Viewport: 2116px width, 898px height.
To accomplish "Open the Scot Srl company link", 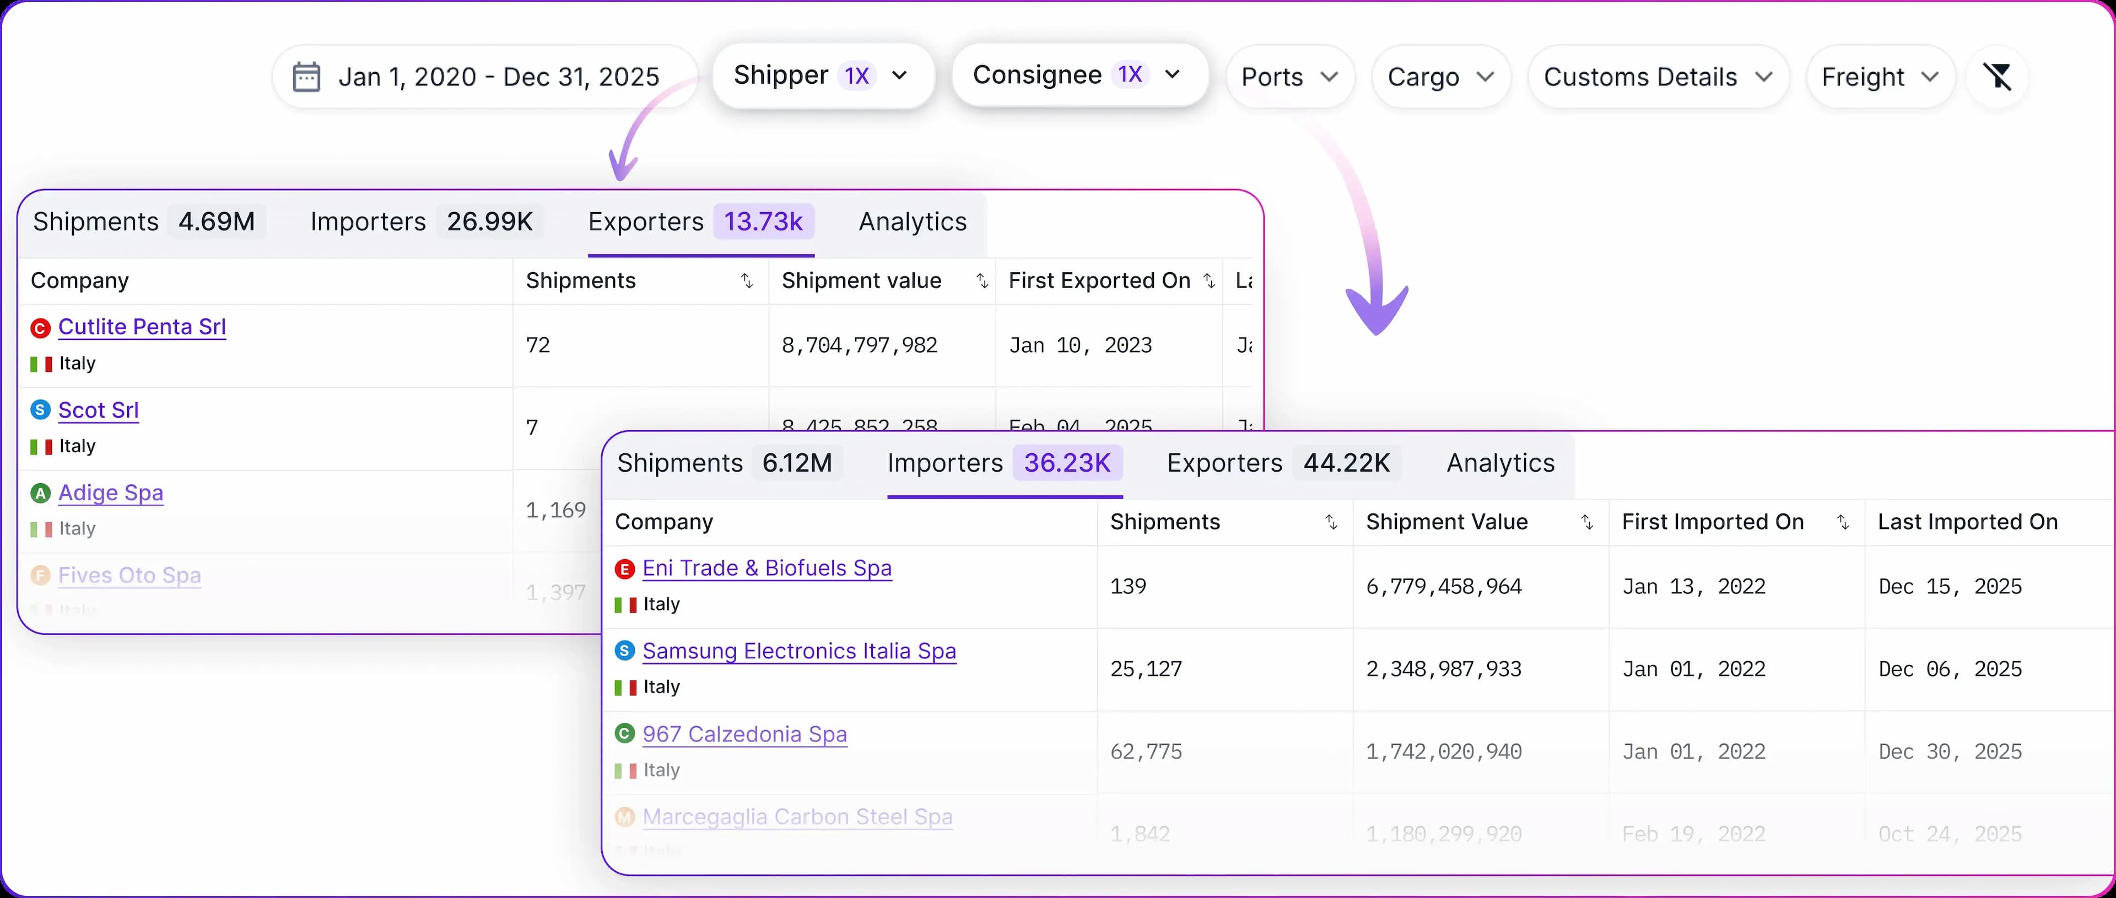I will (x=99, y=410).
